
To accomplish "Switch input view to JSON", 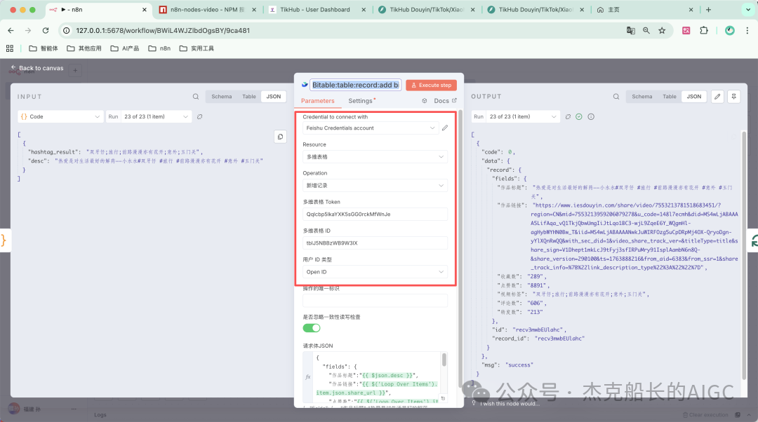I will point(274,97).
